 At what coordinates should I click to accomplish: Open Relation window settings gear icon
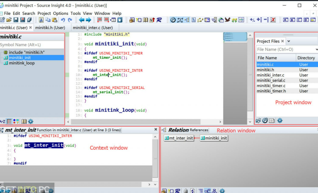[x=222, y=191]
